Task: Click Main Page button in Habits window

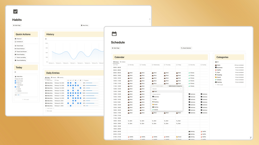Action: [17, 25]
